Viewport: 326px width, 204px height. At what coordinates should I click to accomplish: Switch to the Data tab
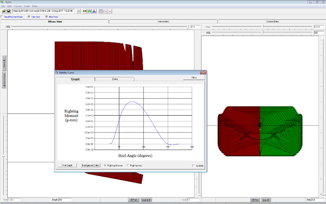[x=115, y=79]
